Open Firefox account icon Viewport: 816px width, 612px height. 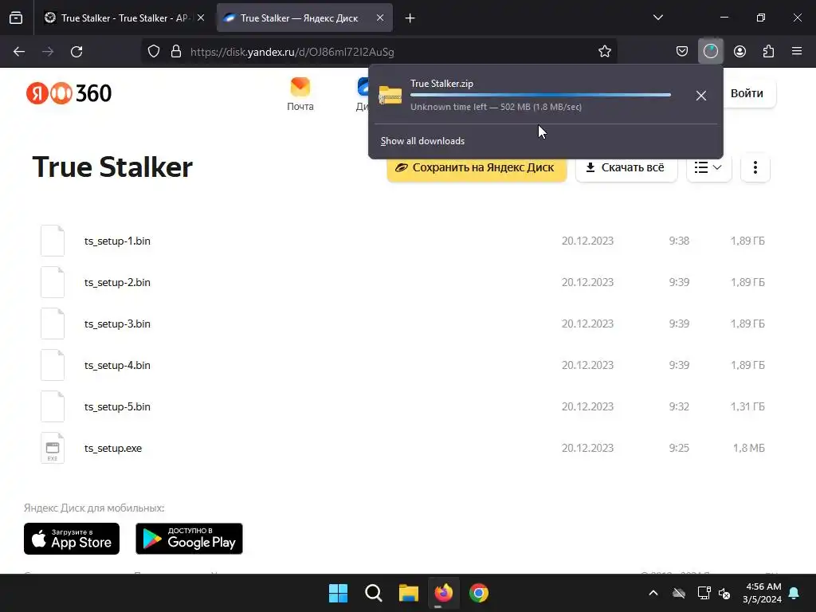[x=739, y=52]
